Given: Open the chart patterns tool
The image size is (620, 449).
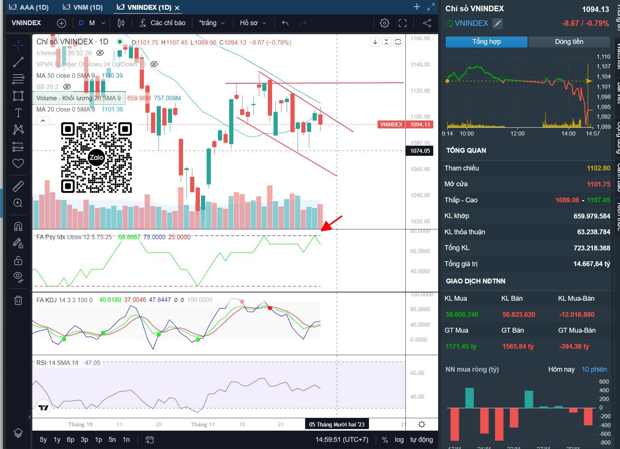Looking at the screenshot, I should point(18,130).
